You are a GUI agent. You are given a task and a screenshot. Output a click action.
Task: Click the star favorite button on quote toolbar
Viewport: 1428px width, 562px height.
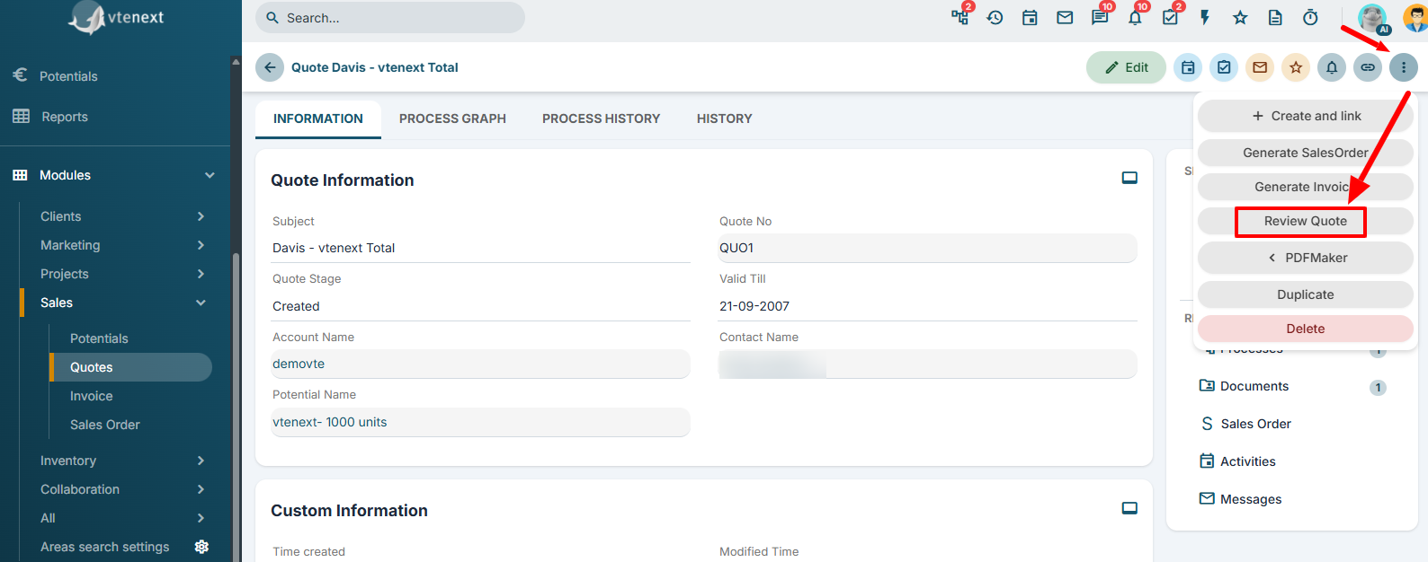point(1296,67)
